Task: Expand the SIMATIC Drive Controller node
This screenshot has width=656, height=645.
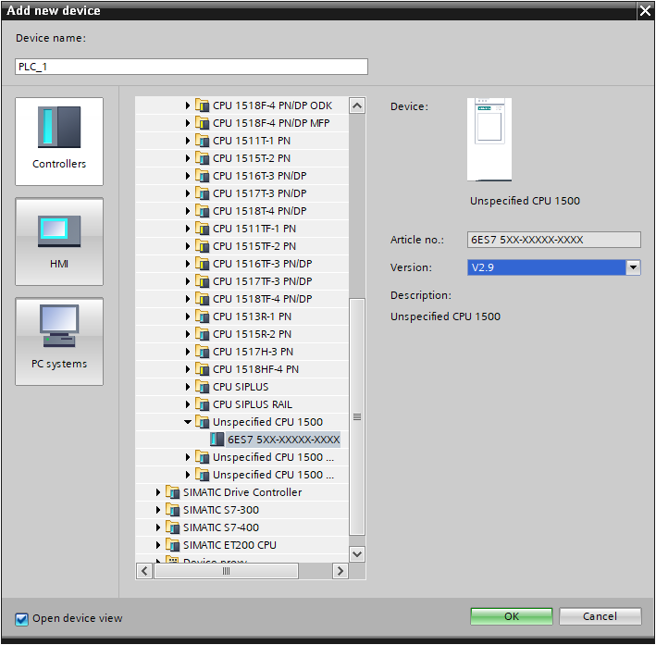Action: coord(157,491)
